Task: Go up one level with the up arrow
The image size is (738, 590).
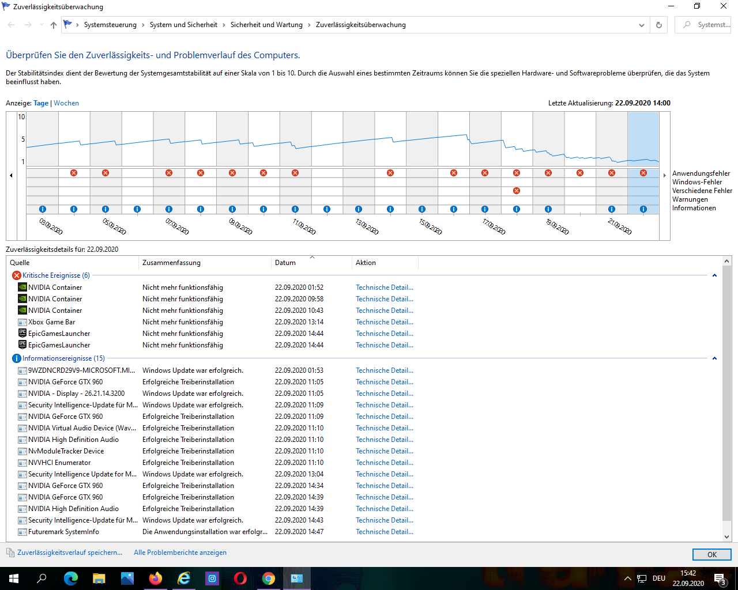Action: pyautogui.click(x=54, y=25)
